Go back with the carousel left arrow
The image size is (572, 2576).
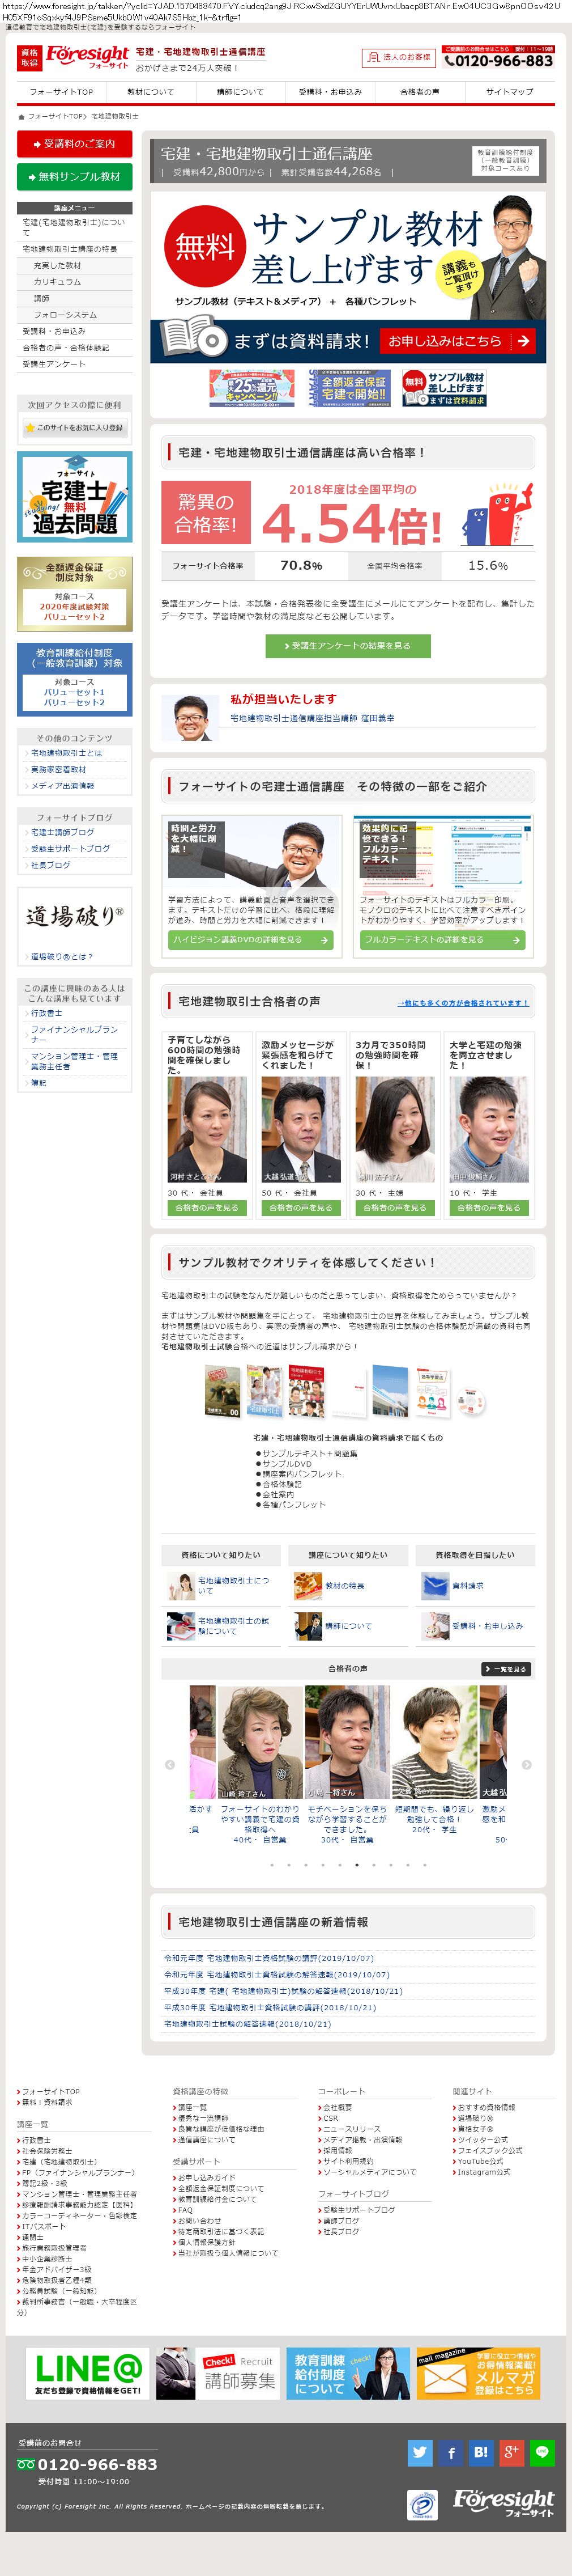coord(170,1765)
